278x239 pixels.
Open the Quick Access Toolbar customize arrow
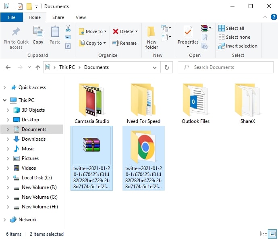coord(36,7)
